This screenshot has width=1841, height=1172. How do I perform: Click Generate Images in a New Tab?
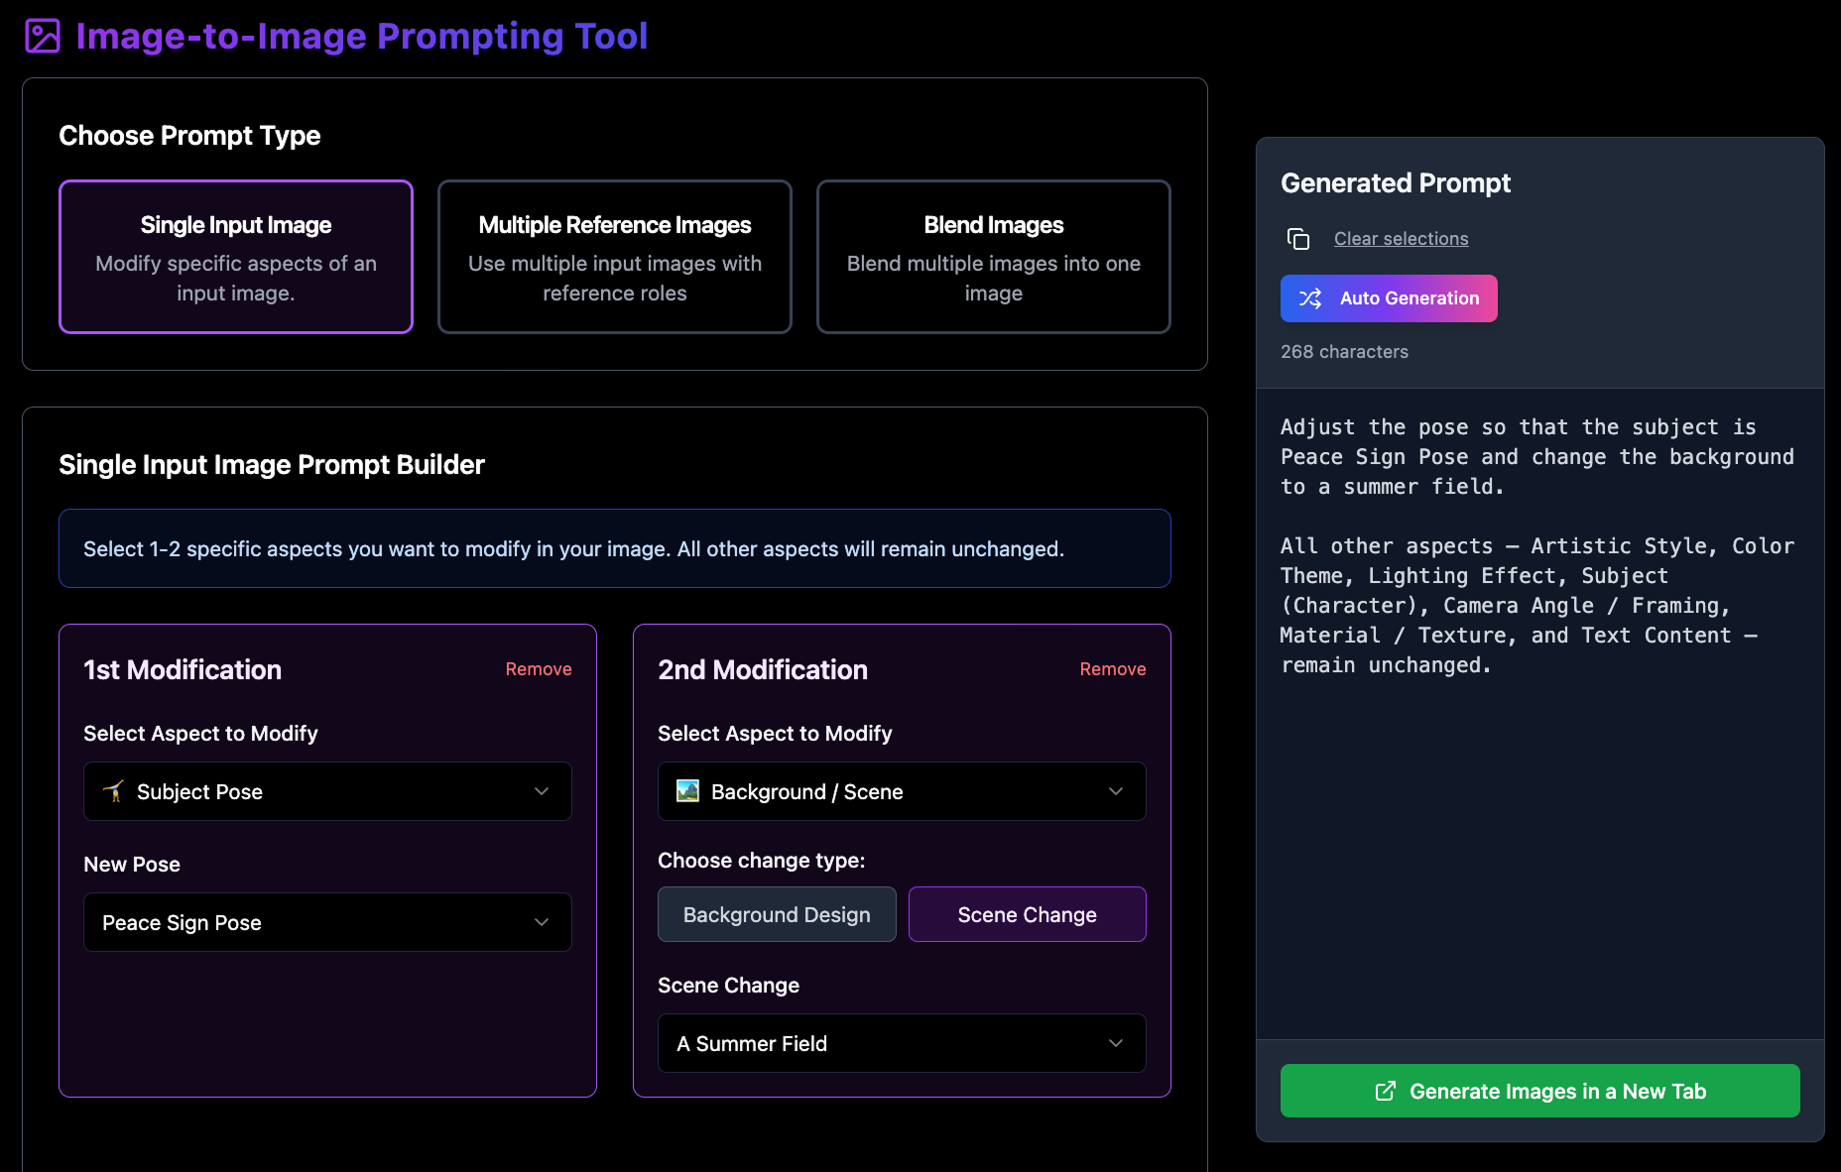click(x=1540, y=1091)
